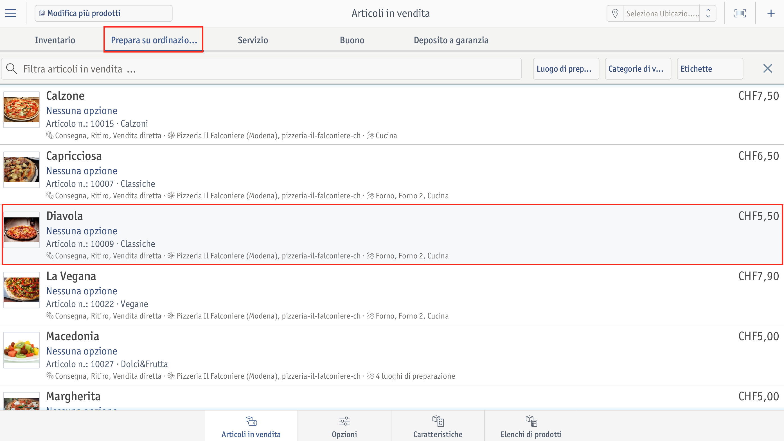Switch to the Buono tab
The image size is (784, 441).
click(352, 40)
